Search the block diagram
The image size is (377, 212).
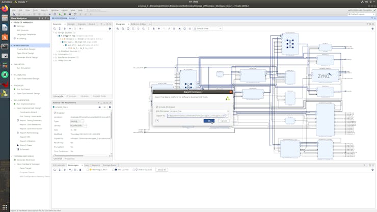[143, 29]
